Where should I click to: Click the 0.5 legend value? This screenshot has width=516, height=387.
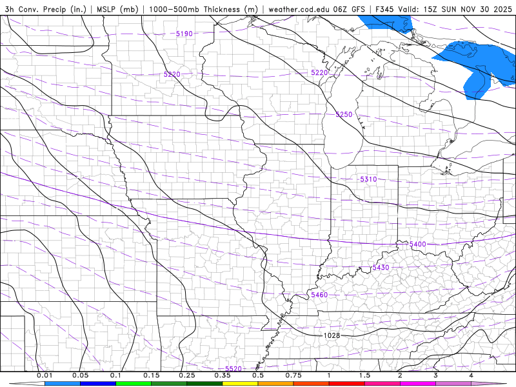258,375
